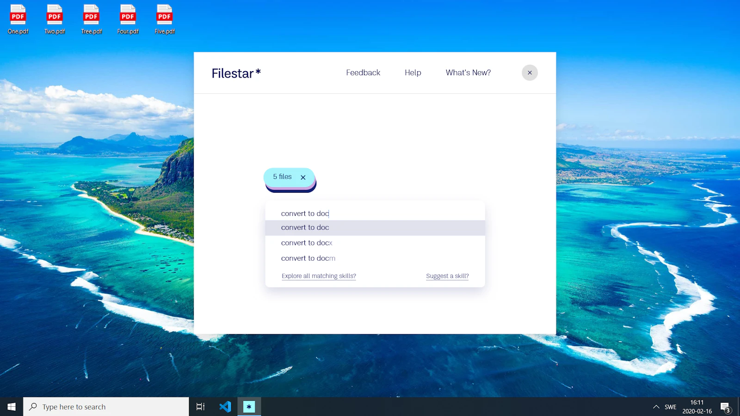Close the Filestar window

click(530, 73)
